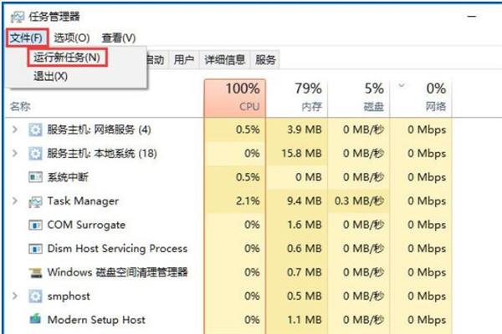
Task: Click the 系统中断 process icon
Action: [35, 177]
